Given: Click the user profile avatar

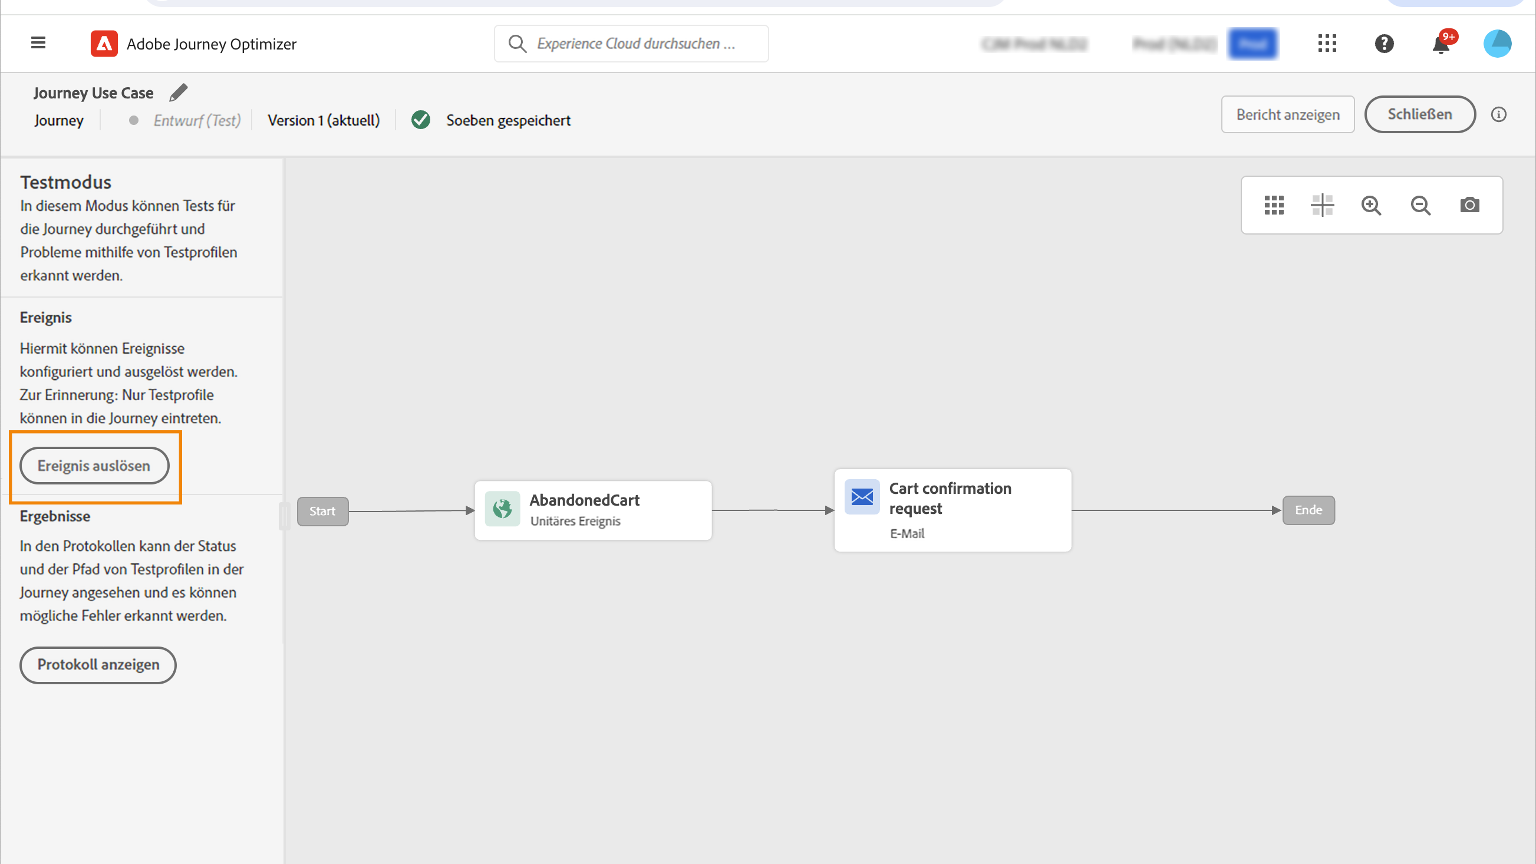Looking at the screenshot, I should coord(1497,44).
